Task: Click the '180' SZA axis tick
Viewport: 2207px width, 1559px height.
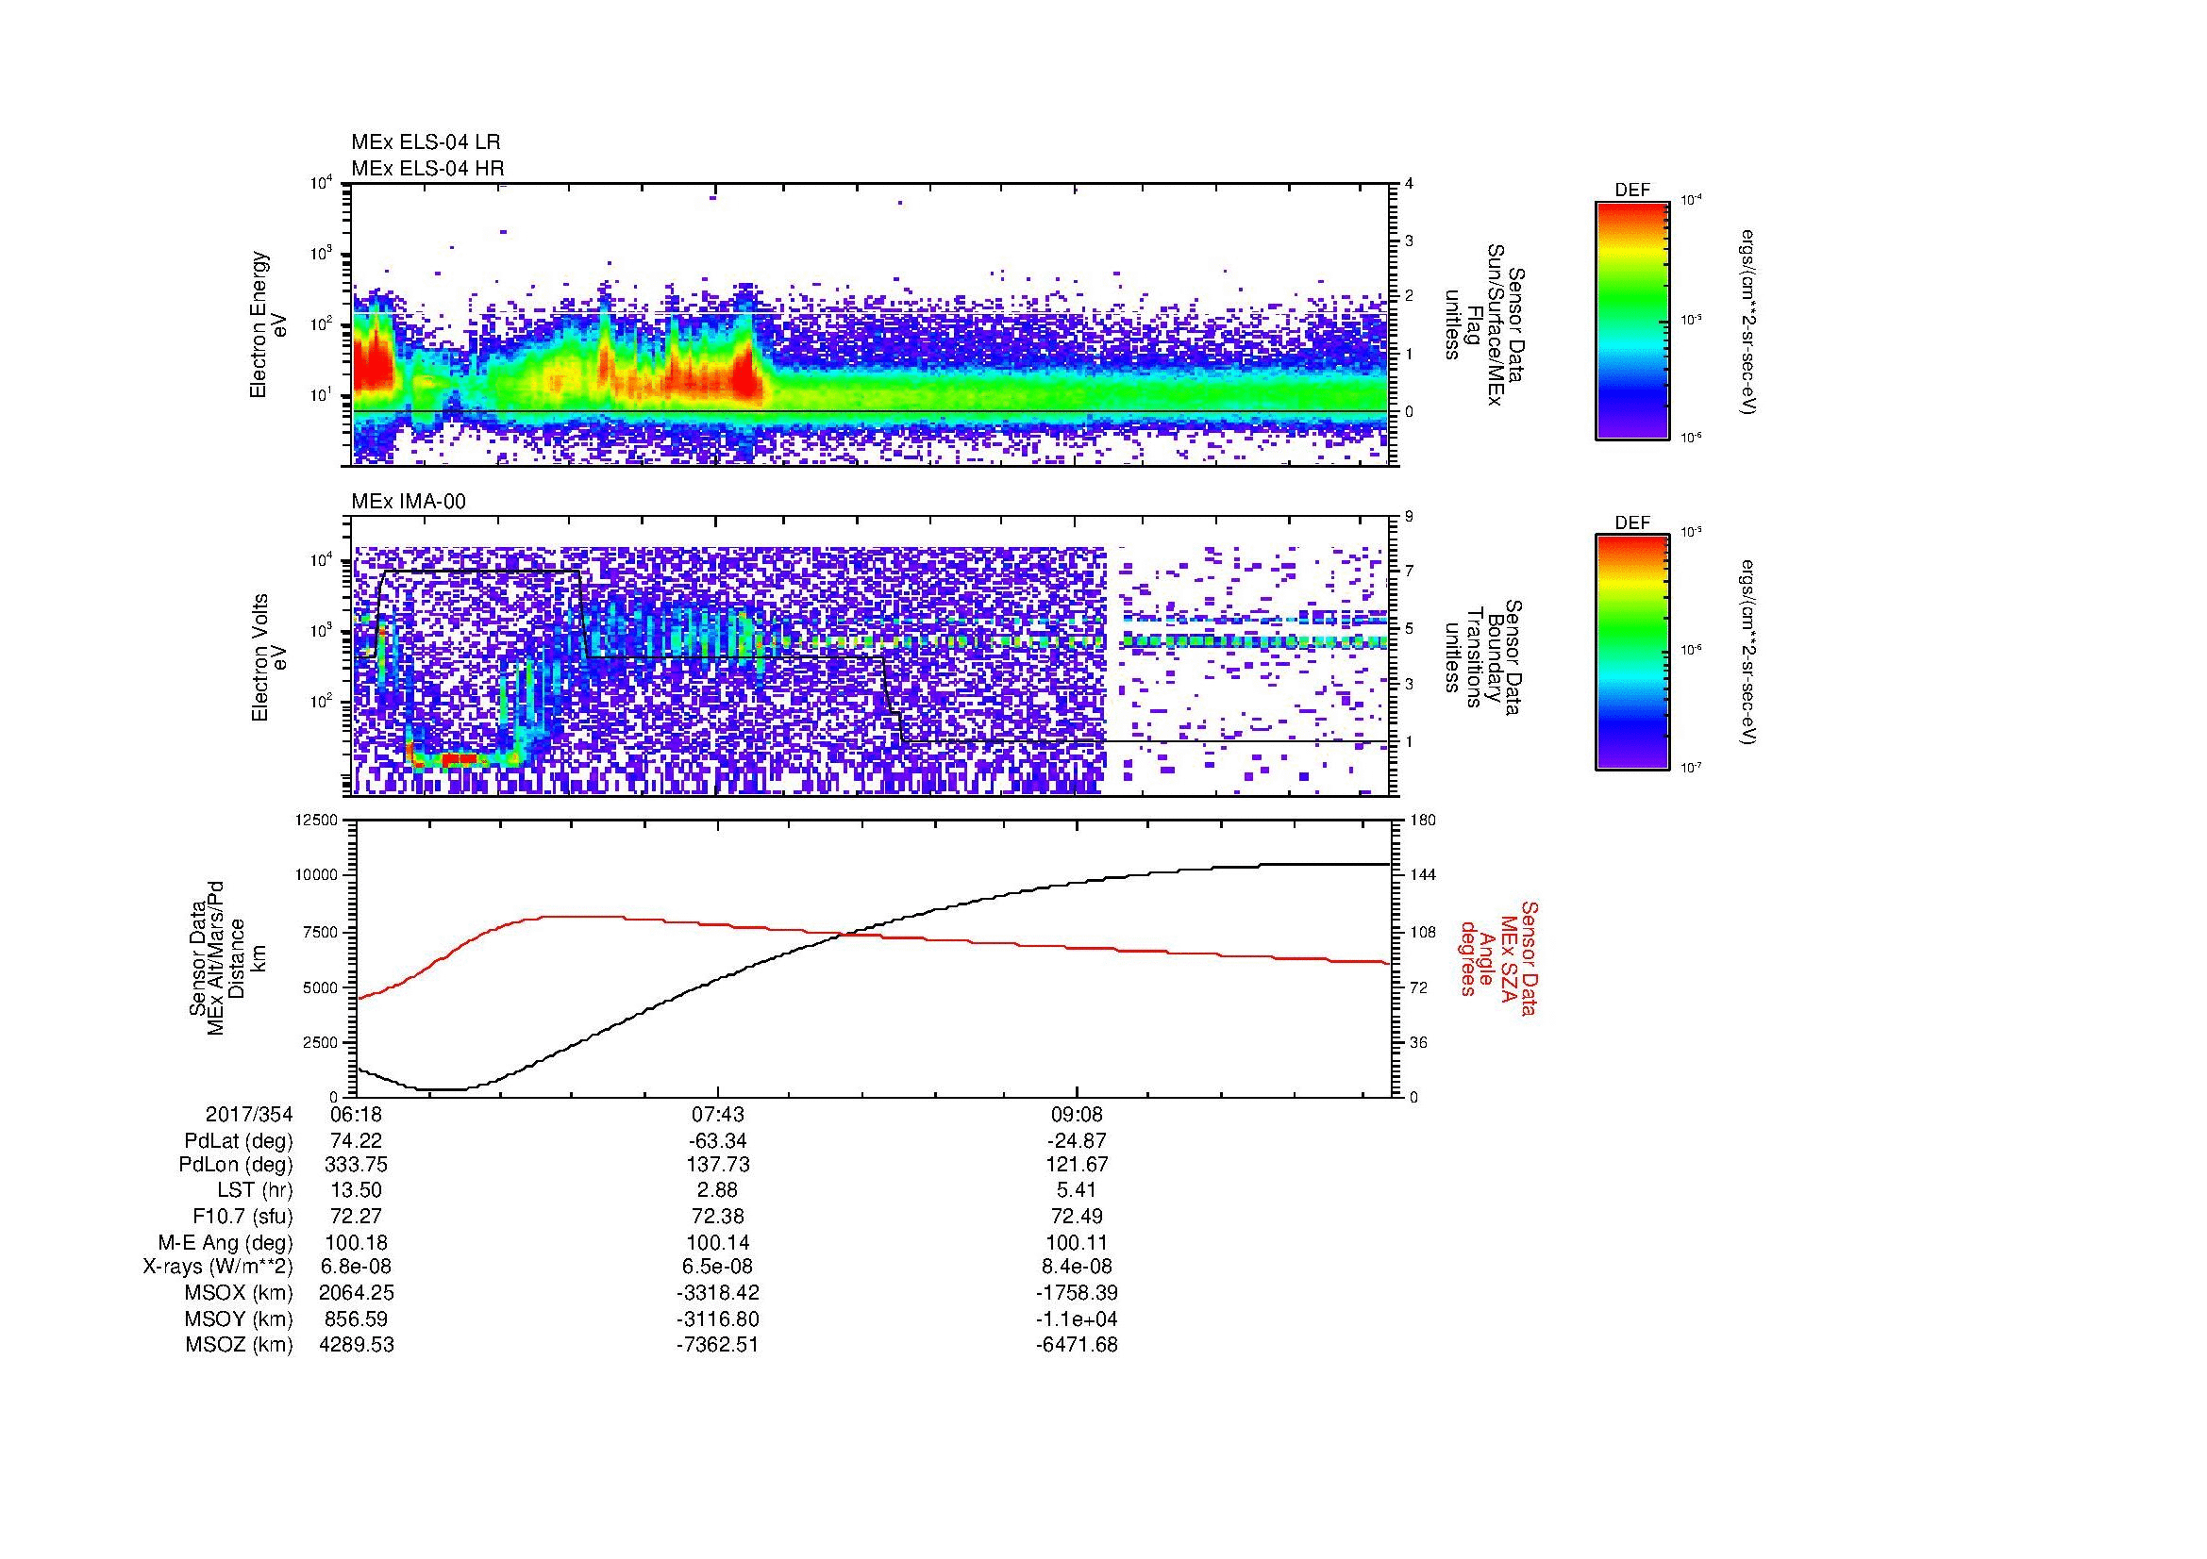Action: tap(1422, 820)
